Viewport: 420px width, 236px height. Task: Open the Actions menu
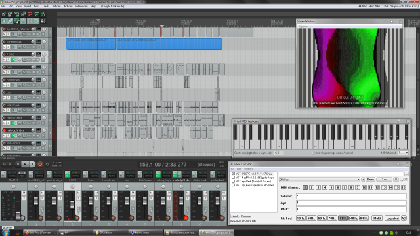(68, 6)
